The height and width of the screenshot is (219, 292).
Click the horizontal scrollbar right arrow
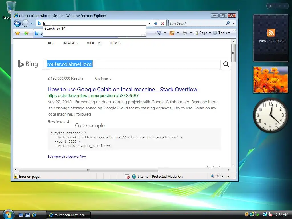coord(228,170)
